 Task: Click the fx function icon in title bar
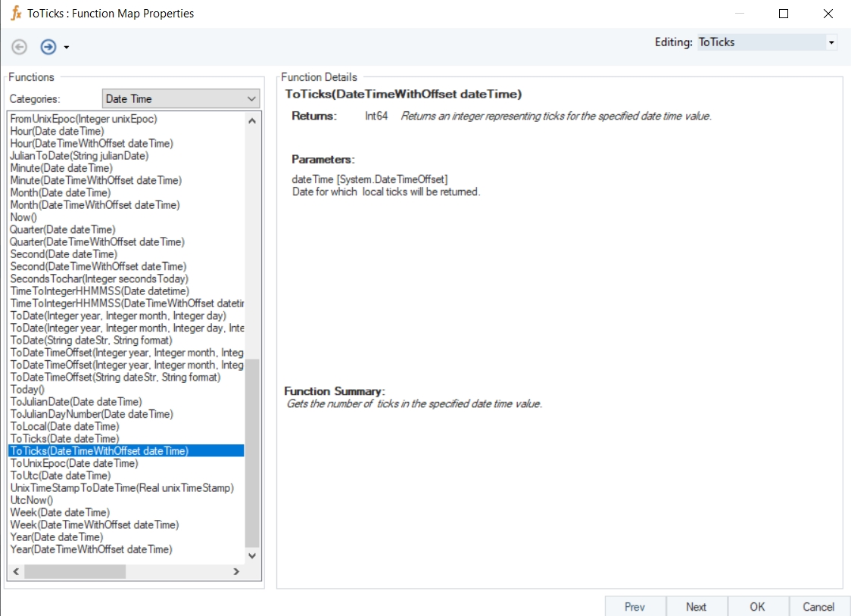tap(16, 14)
